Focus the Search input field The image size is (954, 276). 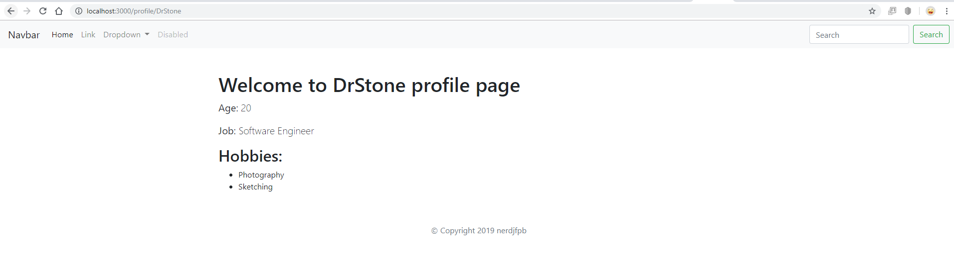[859, 35]
